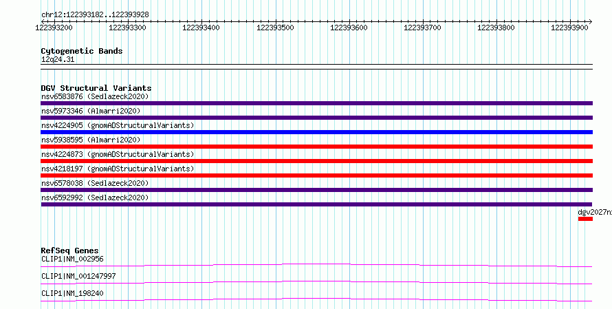Open variant label nsv6583876 (Sedlazeck2020)
This screenshot has width=612, height=309.
[95, 96]
